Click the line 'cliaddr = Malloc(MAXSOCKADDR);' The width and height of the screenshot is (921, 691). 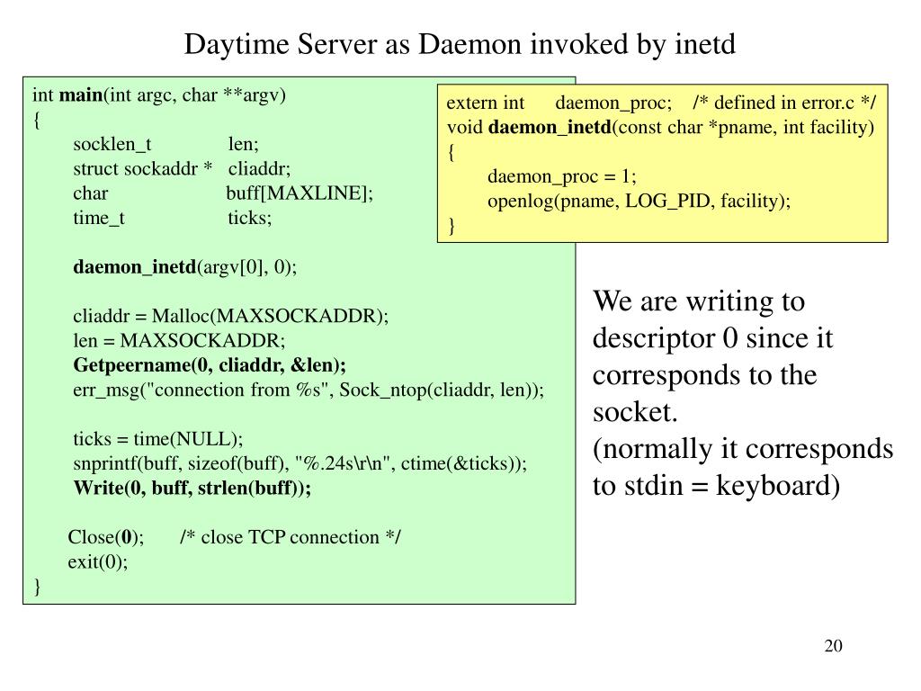tap(231, 317)
